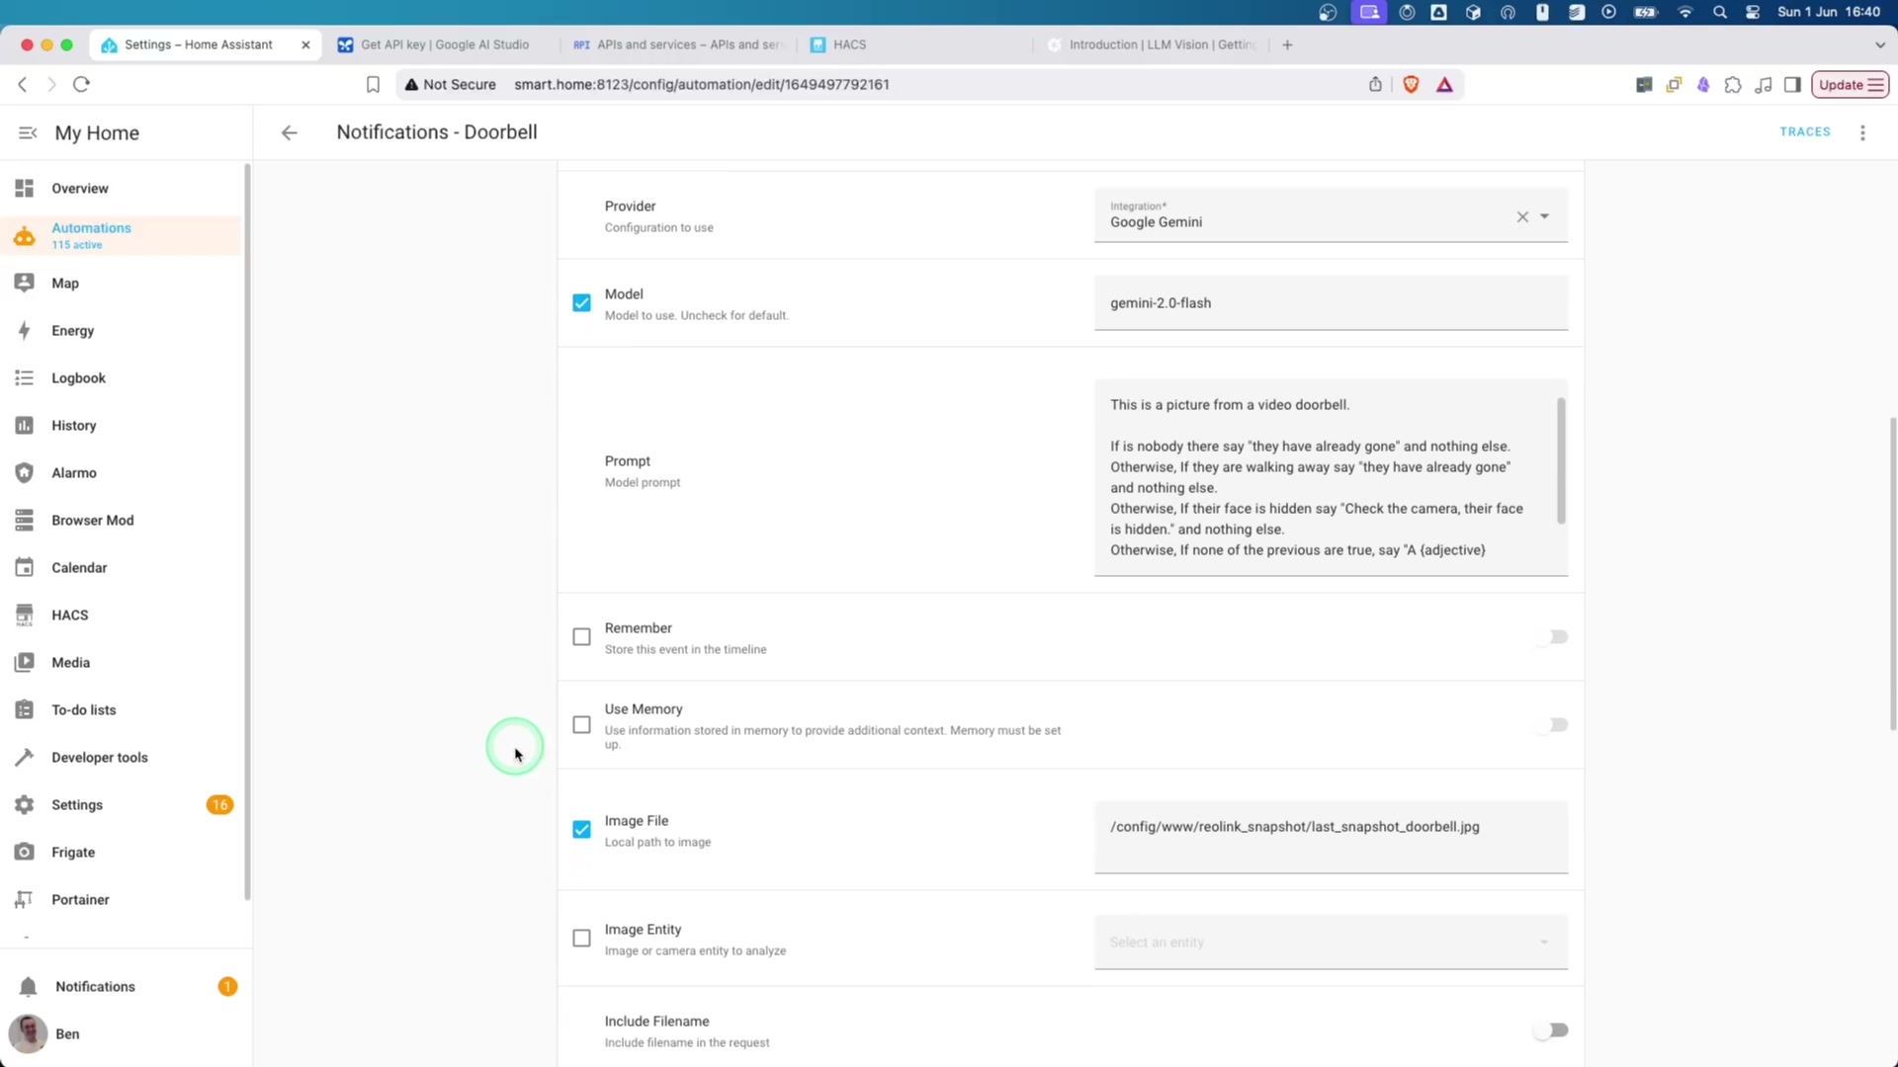Collapse the sidebar with the hamburger menu icon

28,132
